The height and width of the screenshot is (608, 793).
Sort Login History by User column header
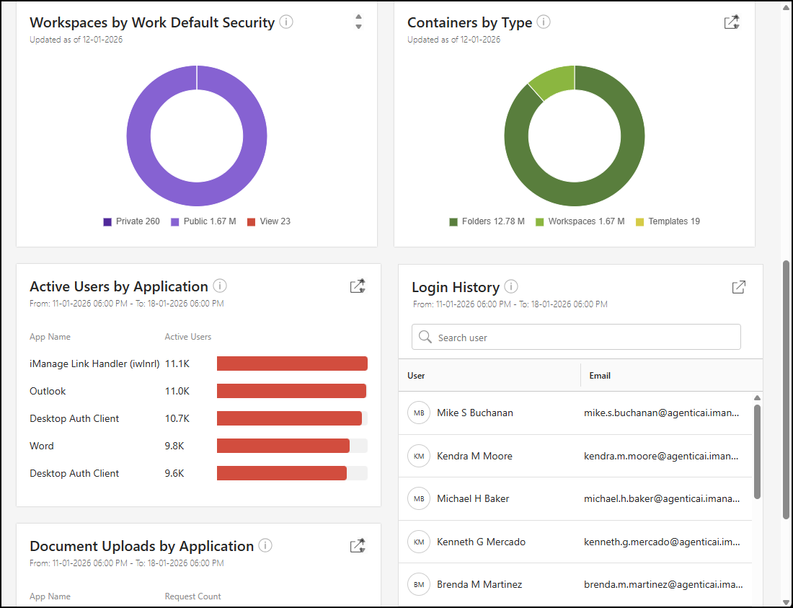417,376
